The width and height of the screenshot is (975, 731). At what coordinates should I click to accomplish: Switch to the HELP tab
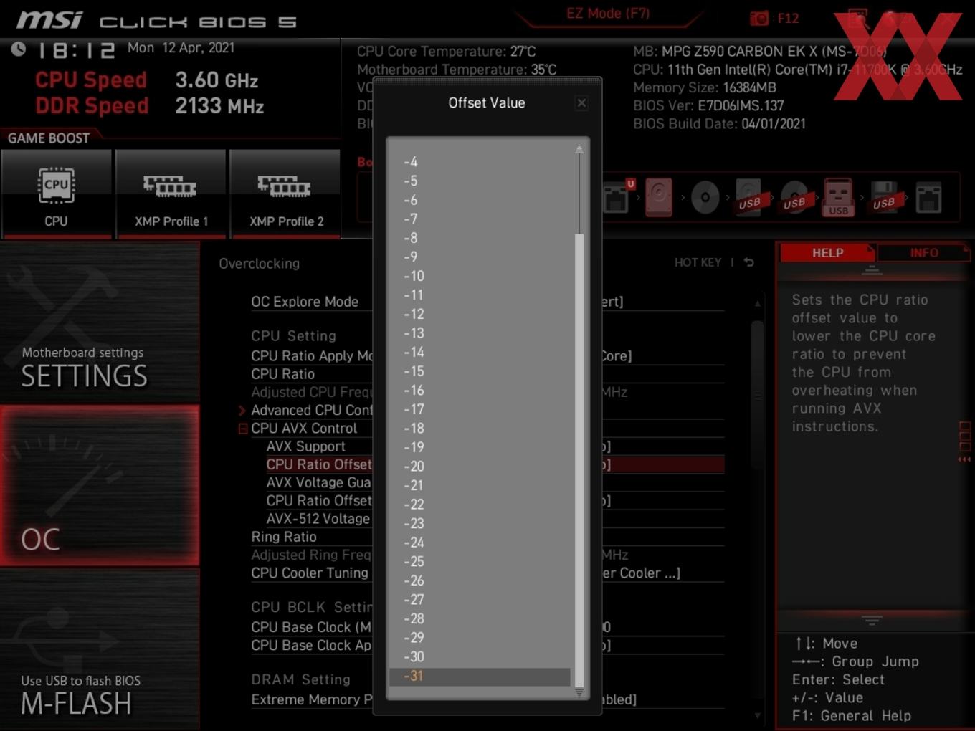point(827,253)
